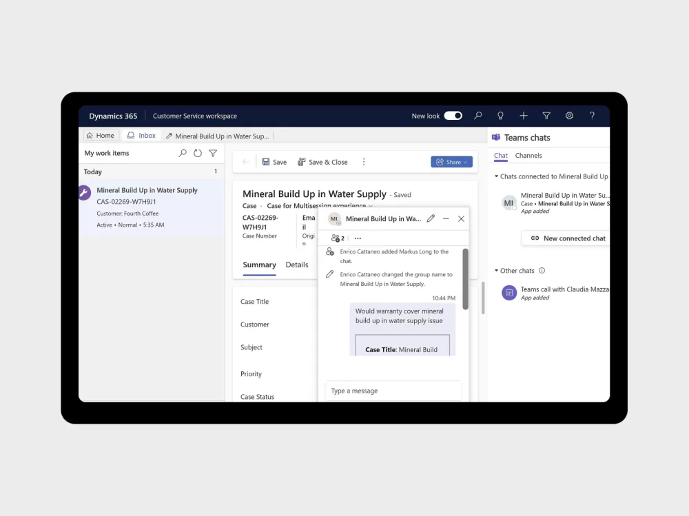
Task: Click the info icon next to Other chats
Action: click(x=542, y=271)
